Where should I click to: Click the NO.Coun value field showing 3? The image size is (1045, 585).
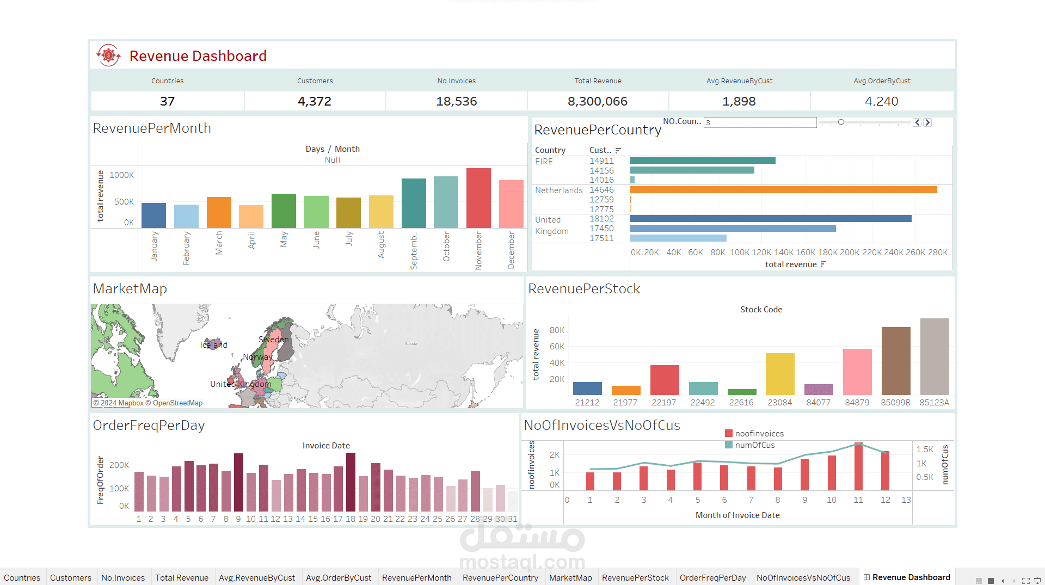coord(759,122)
